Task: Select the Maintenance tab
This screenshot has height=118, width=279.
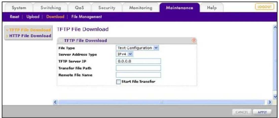Action: (x=179, y=8)
